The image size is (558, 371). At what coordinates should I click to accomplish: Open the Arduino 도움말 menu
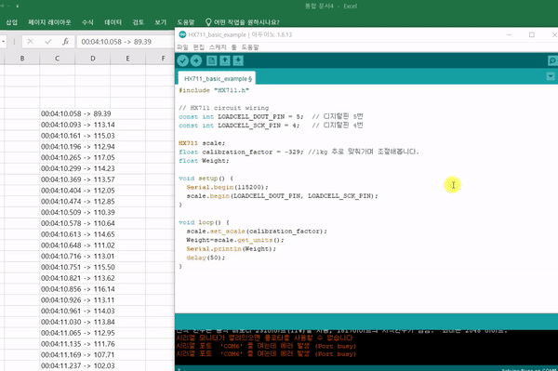250,46
